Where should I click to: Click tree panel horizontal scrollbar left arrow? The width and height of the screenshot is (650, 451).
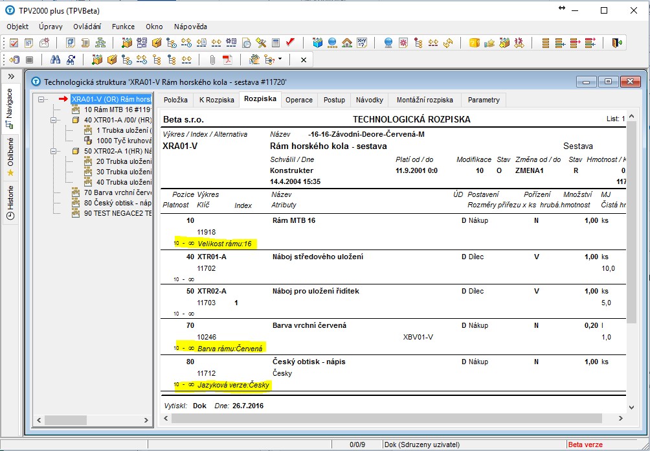(x=39, y=420)
